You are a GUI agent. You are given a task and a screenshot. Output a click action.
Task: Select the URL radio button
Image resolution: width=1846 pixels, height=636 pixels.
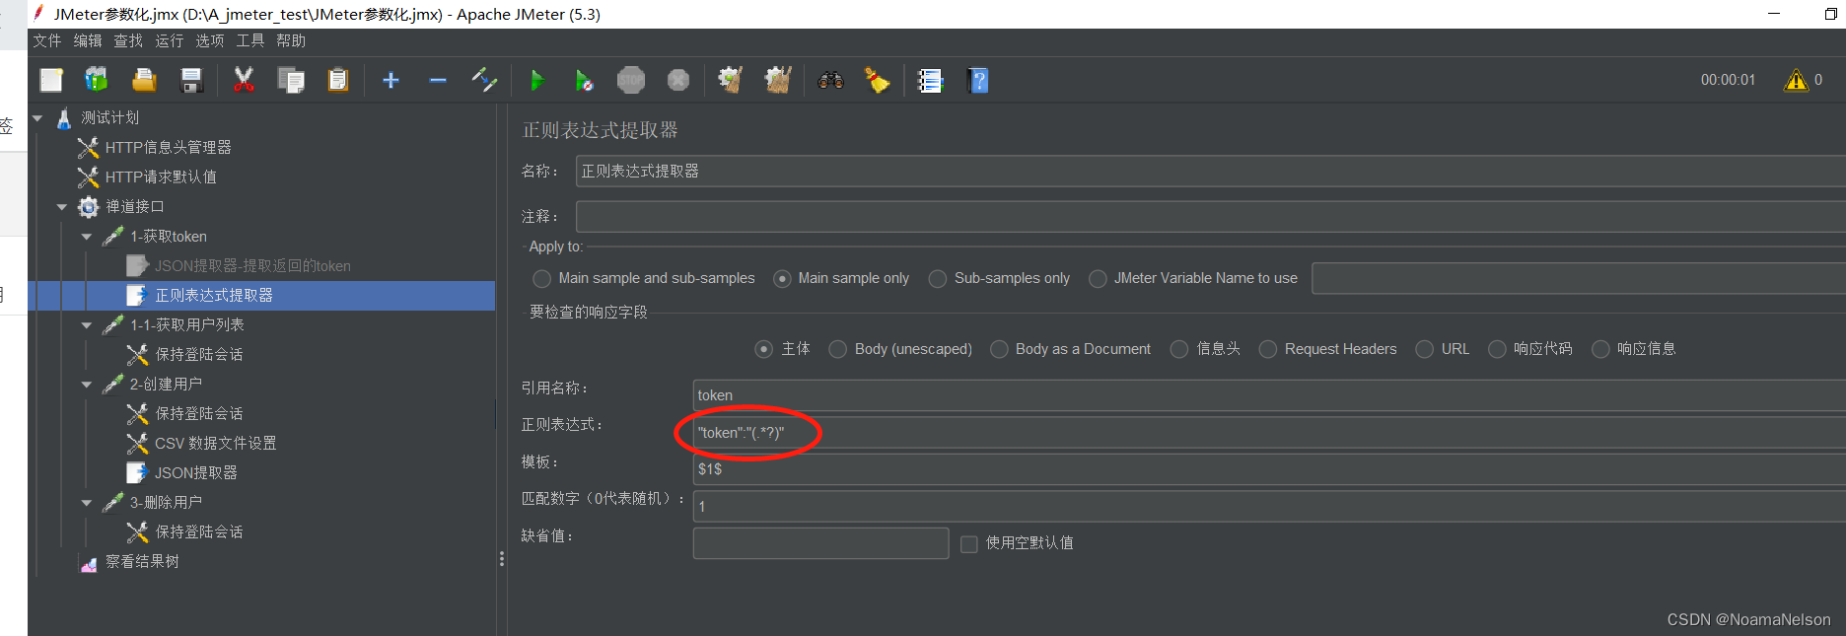tap(1425, 349)
